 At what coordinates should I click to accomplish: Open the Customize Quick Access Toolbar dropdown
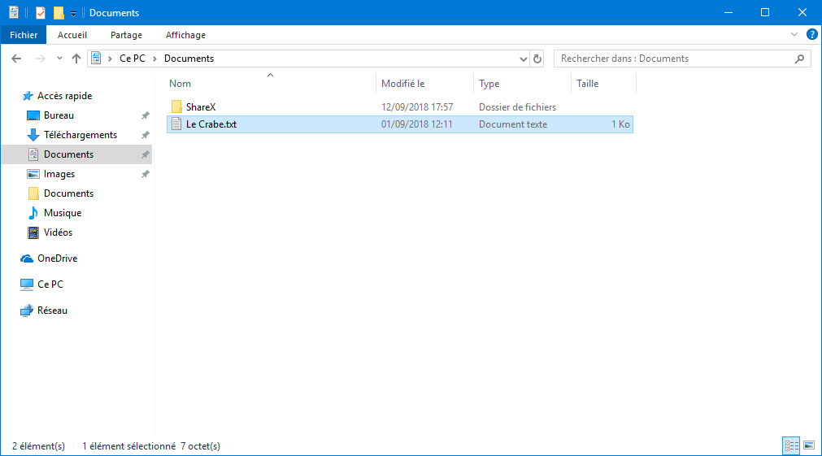[x=73, y=13]
